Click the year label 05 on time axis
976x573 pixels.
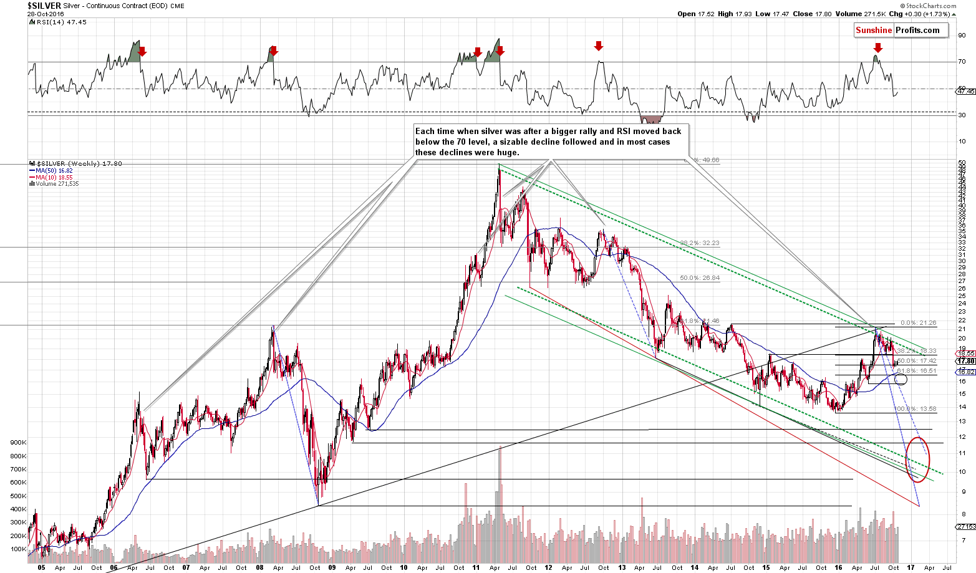point(41,567)
